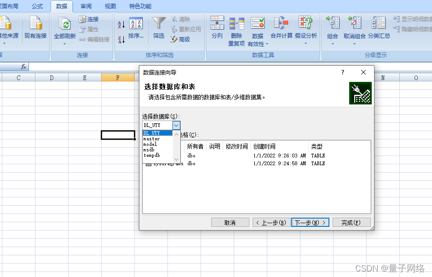
Task: Select master in database list
Action: point(158,139)
